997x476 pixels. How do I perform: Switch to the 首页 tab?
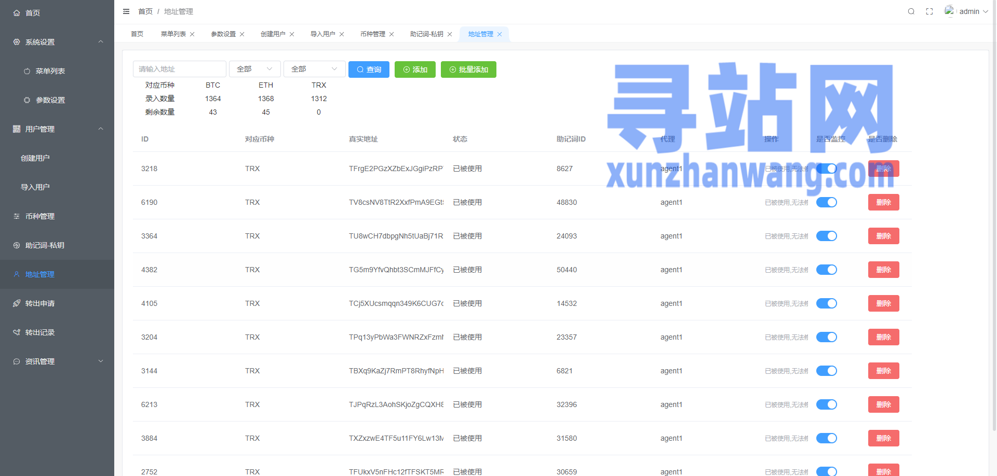click(137, 34)
